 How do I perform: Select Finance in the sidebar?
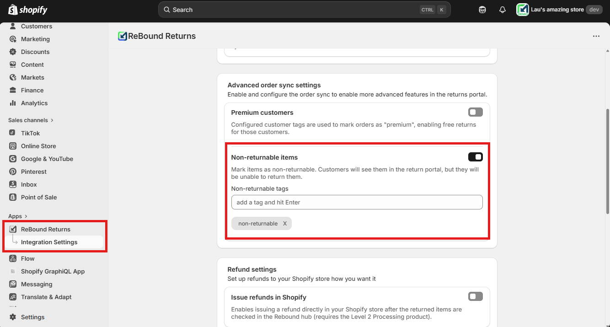pos(32,90)
